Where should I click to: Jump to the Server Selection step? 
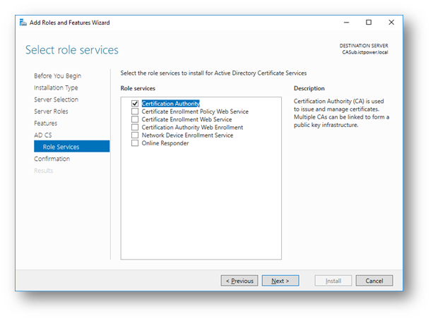pos(56,99)
